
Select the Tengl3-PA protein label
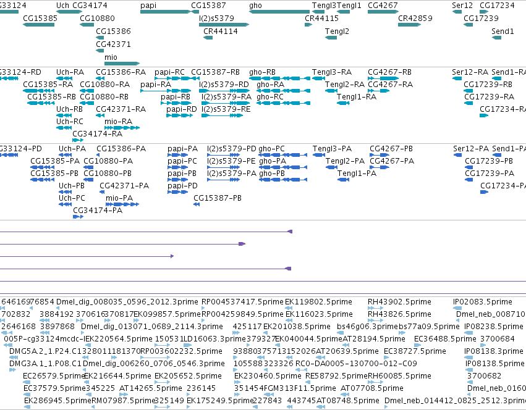[x=332, y=149]
